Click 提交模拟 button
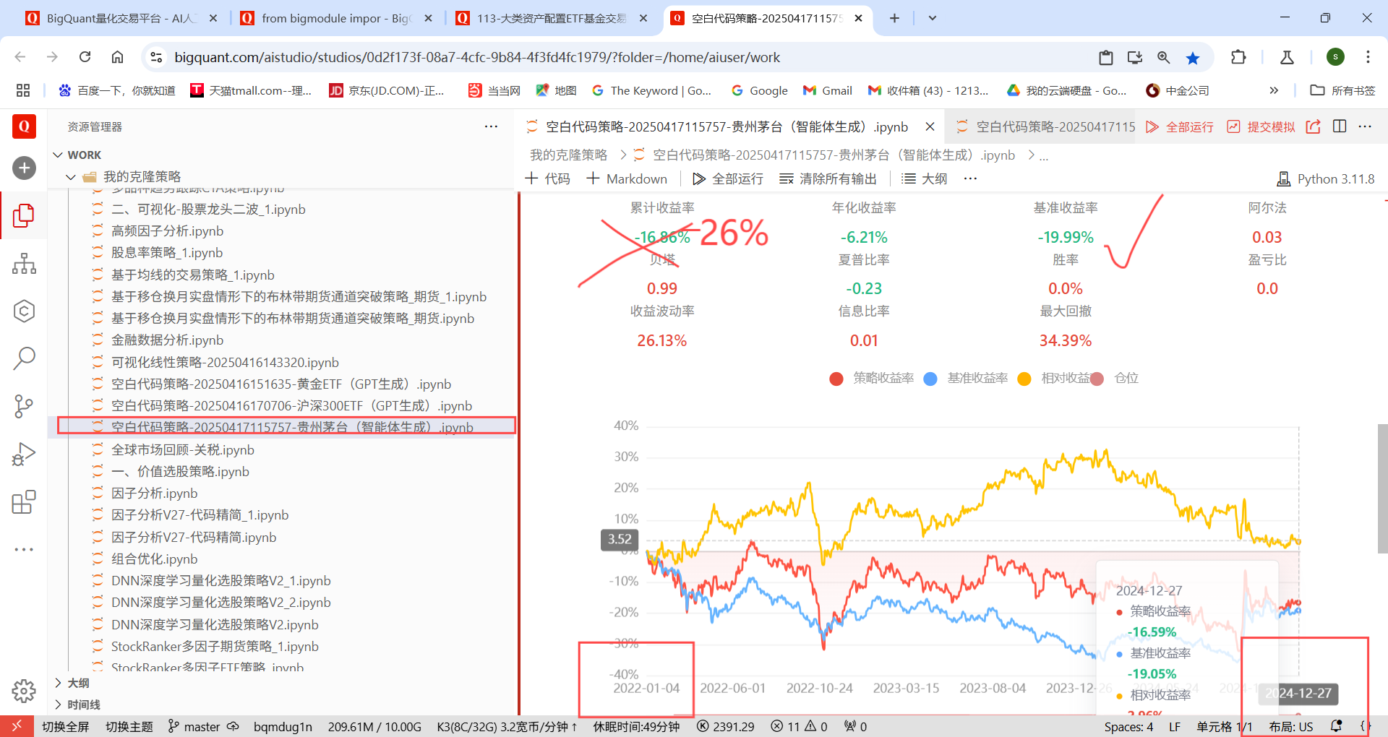The image size is (1388, 737). tap(1261, 126)
